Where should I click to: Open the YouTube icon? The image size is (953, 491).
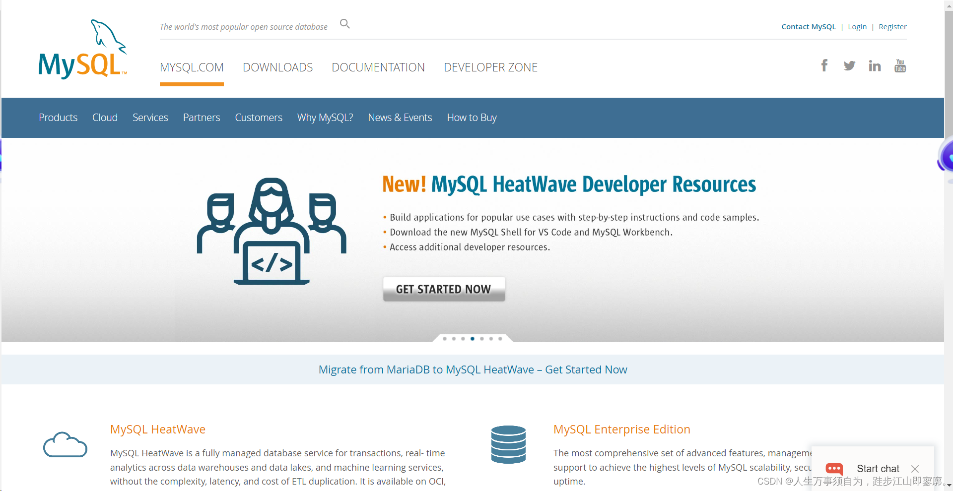click(x=900, y=65)
